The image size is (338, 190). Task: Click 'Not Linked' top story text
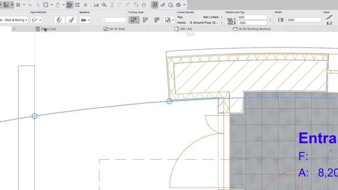click(210, 17)
